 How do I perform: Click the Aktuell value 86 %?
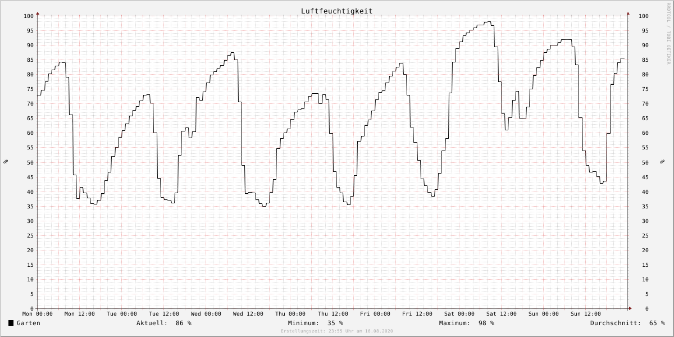[184, 323]
